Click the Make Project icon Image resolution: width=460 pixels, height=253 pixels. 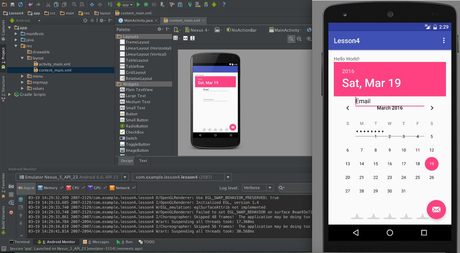point(110,5)
